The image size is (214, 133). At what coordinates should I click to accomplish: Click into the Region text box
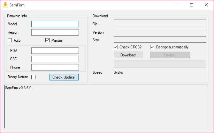point(55,32)
